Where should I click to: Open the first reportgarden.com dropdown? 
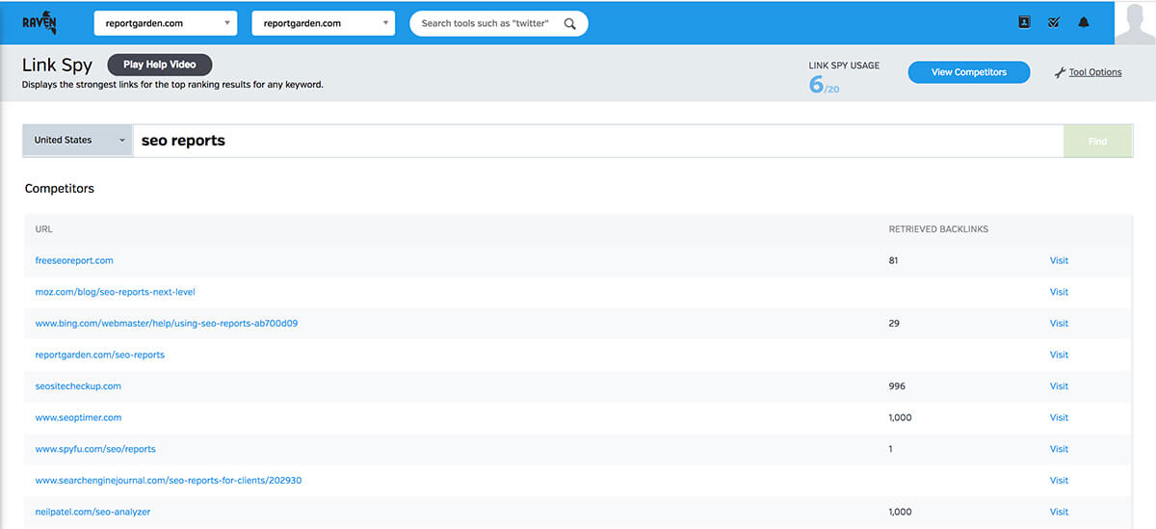(166, 23)
